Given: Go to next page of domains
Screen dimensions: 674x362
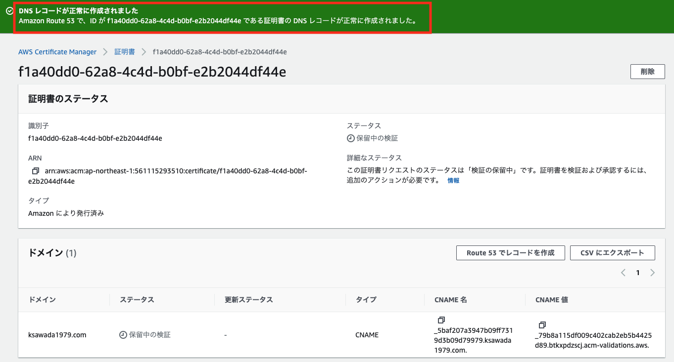Looking at the screenshot, I should coord(652,273).
